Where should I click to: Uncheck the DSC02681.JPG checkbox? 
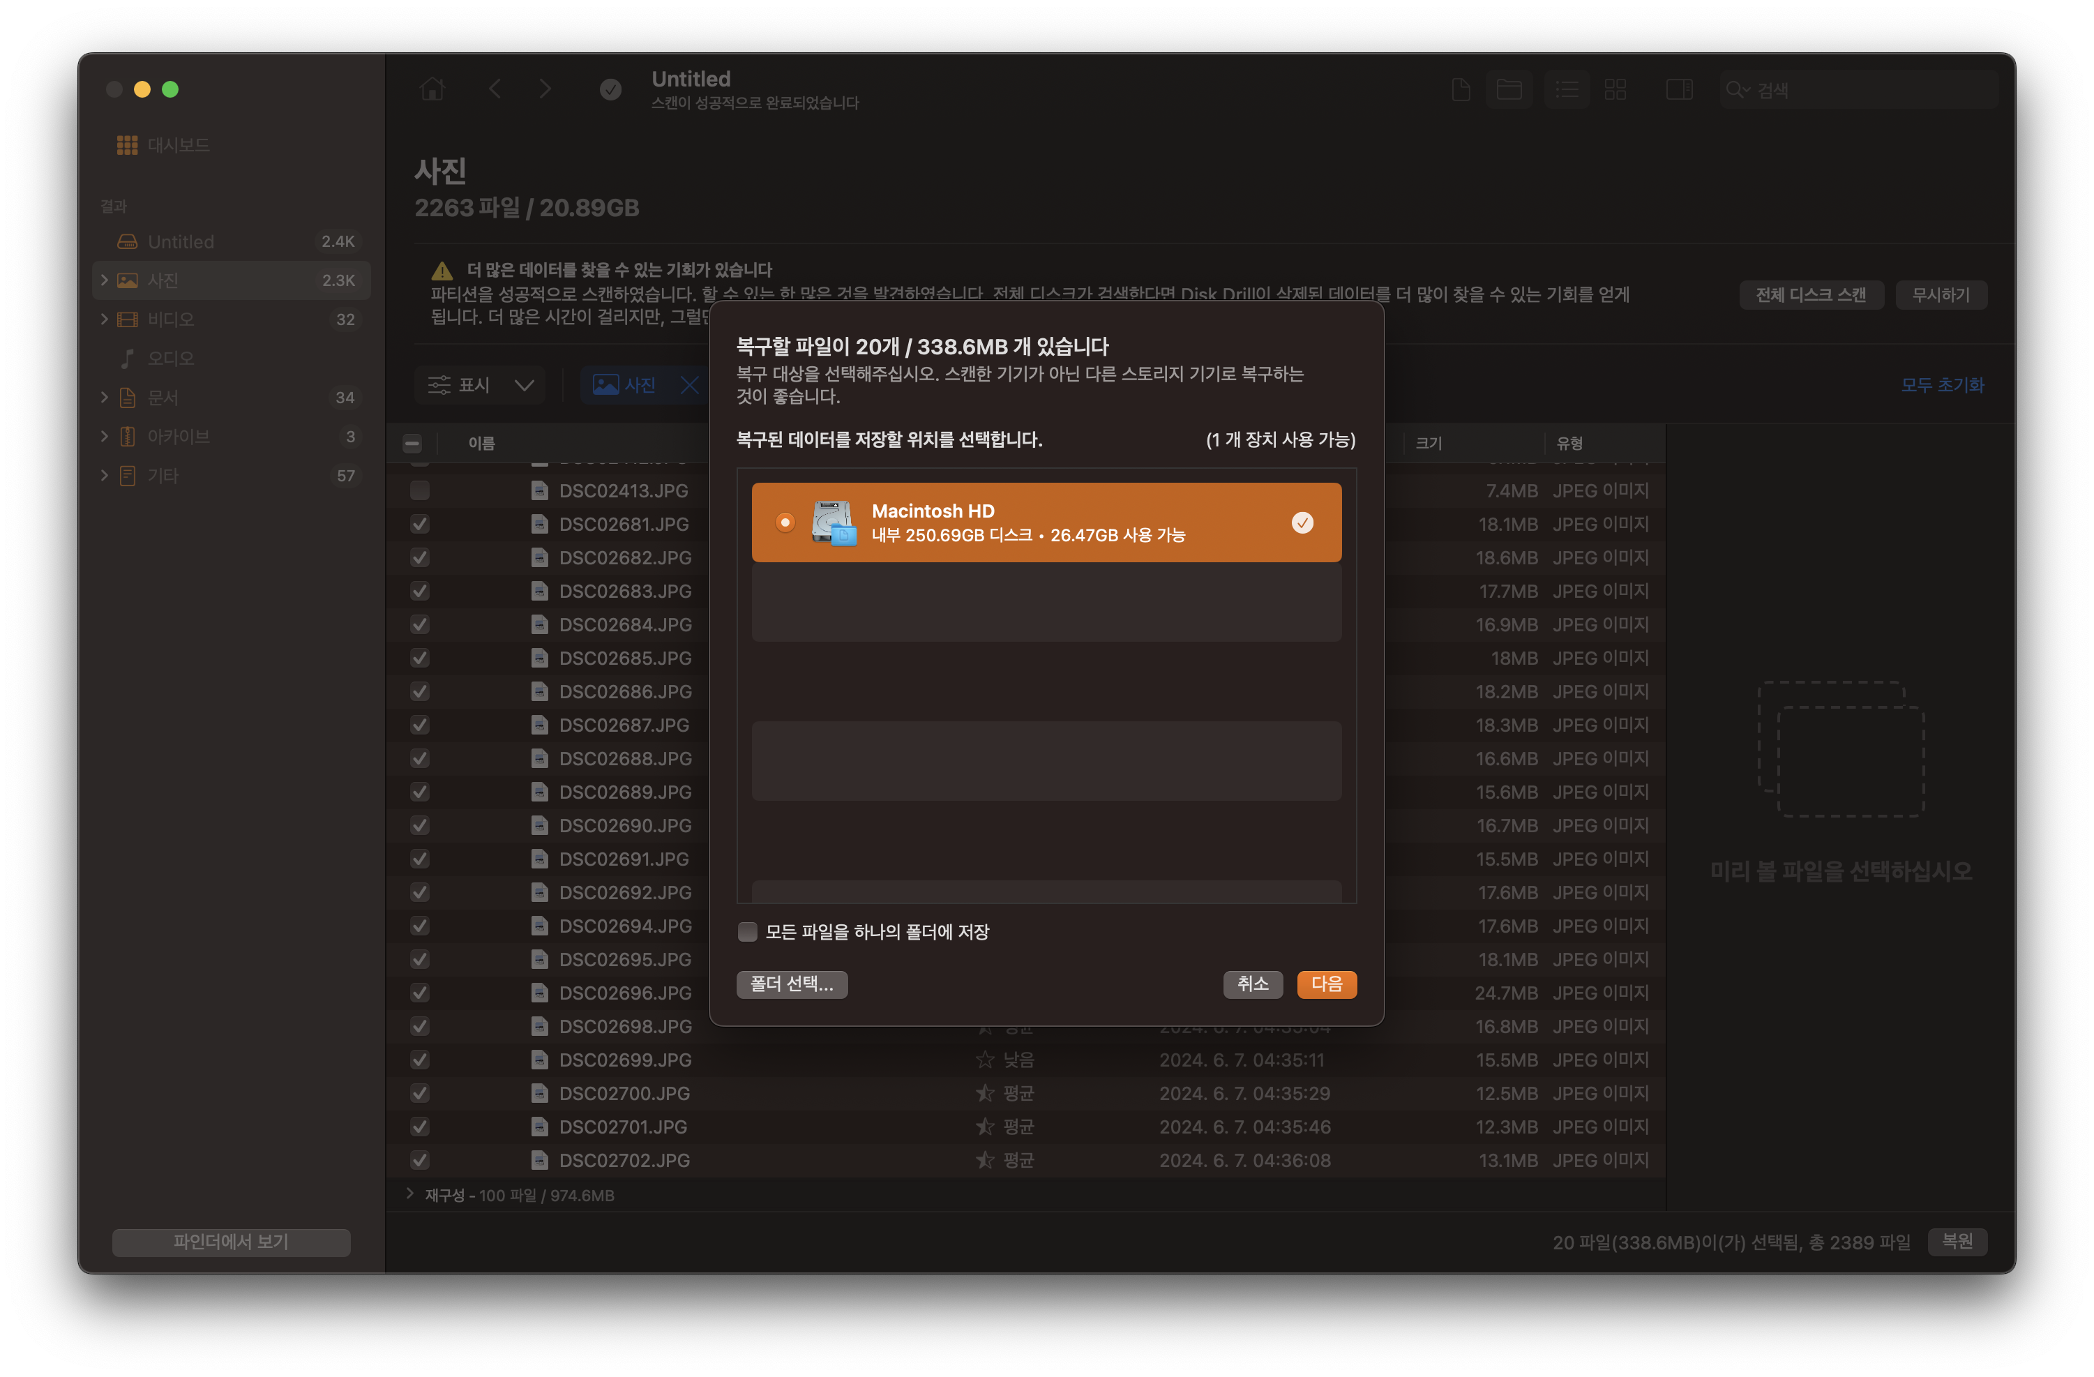(420, 525)
